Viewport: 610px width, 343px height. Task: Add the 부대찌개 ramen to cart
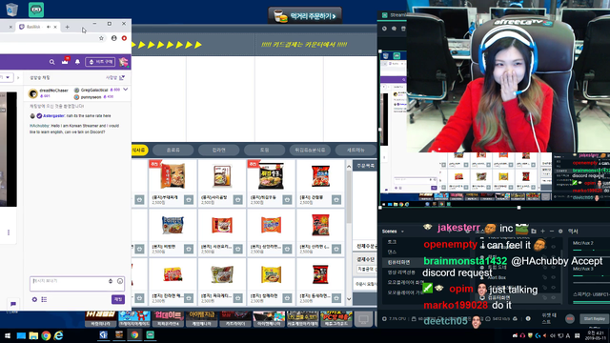(x=189, y=199)
